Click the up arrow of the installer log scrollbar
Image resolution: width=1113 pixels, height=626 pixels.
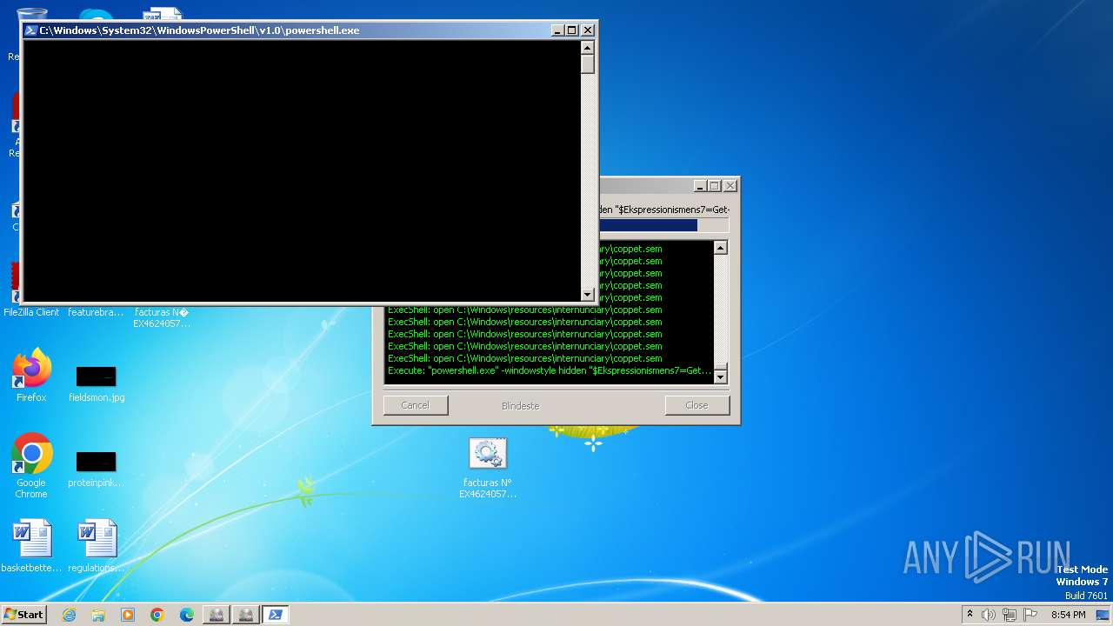pyautogui.click(x=720, y=248)
